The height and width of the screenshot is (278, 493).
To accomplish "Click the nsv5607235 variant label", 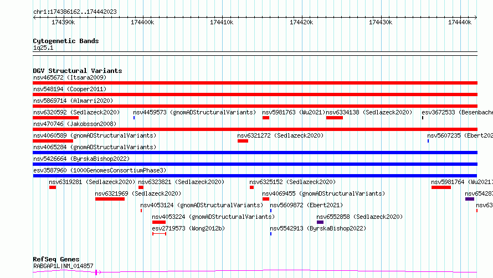I will click(x=460, y=135).
